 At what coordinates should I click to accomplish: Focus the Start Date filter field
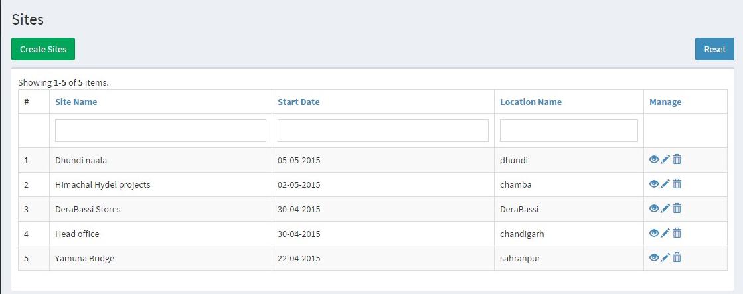(x=383, y=131)
